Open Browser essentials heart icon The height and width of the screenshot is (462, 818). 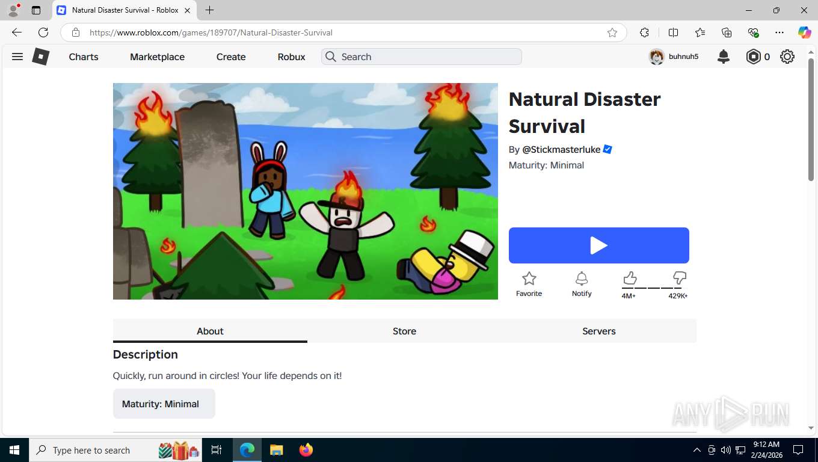[753, 32]
